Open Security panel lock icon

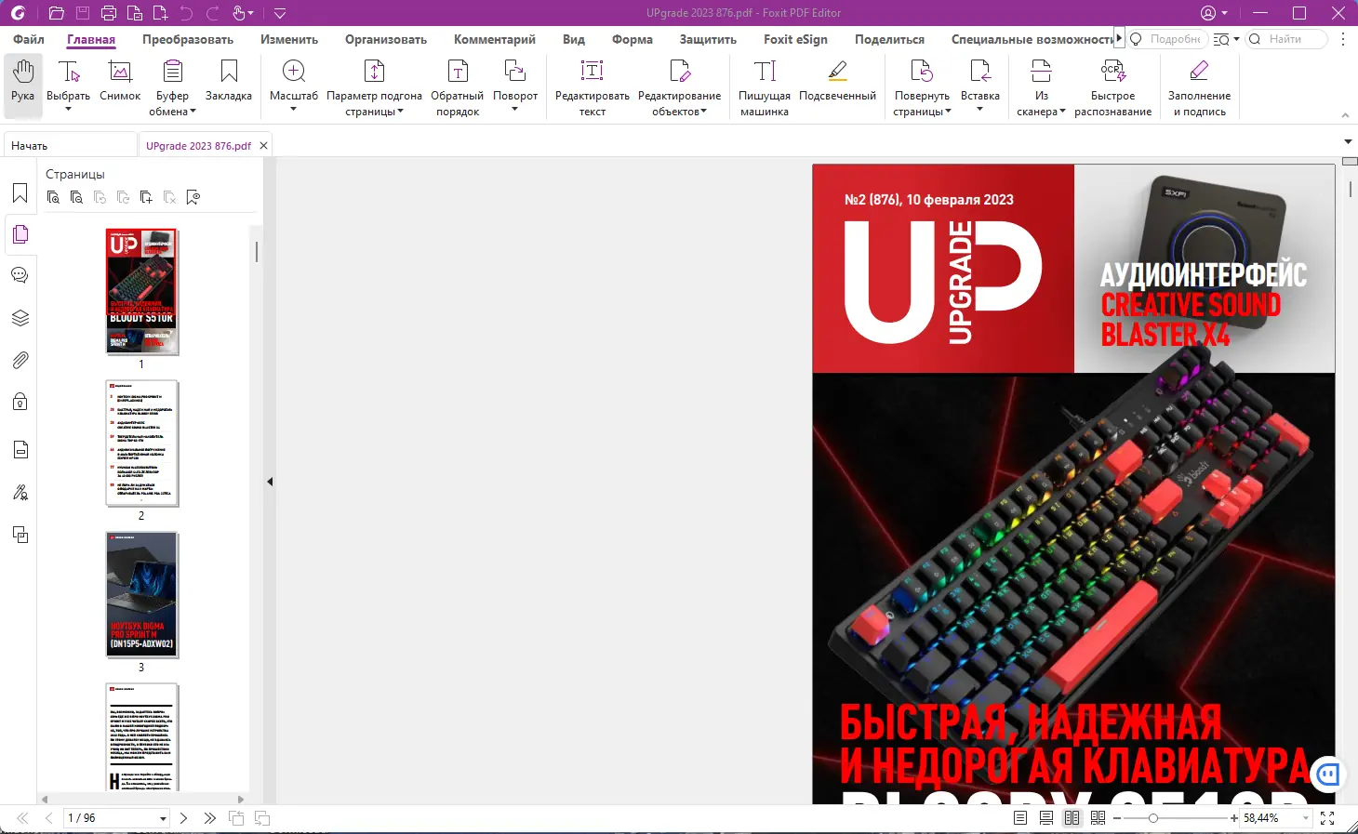(x=20, y=402)
